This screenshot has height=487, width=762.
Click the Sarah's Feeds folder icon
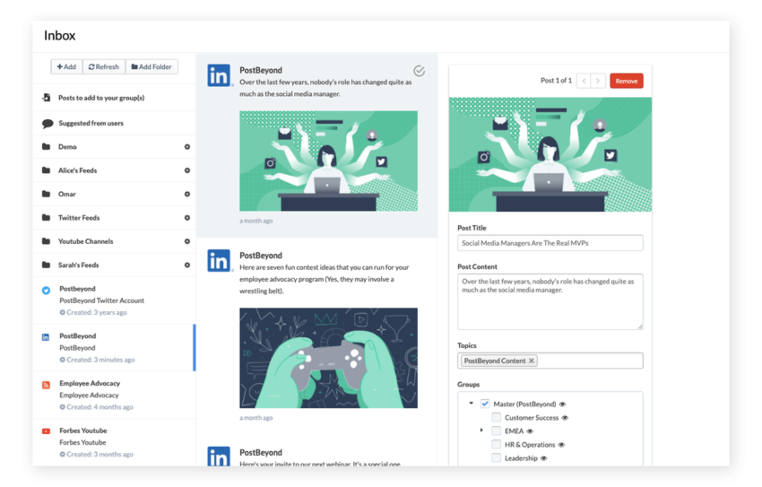click(x=46, y=265)
